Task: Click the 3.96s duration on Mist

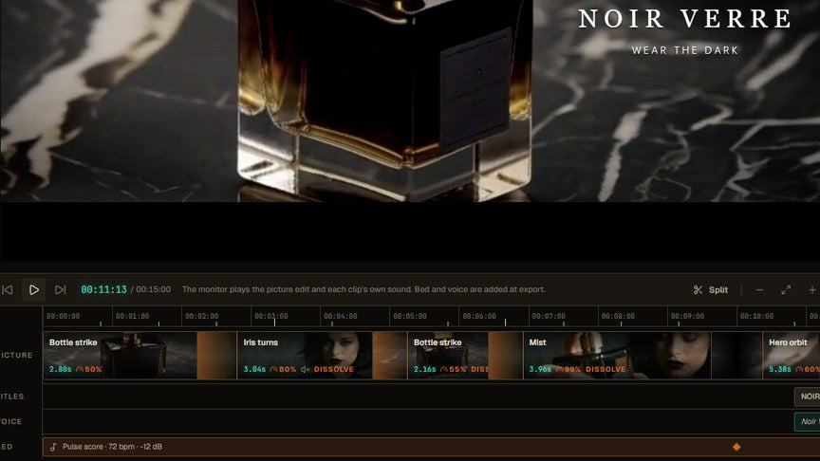Action: tap(540, 370)
